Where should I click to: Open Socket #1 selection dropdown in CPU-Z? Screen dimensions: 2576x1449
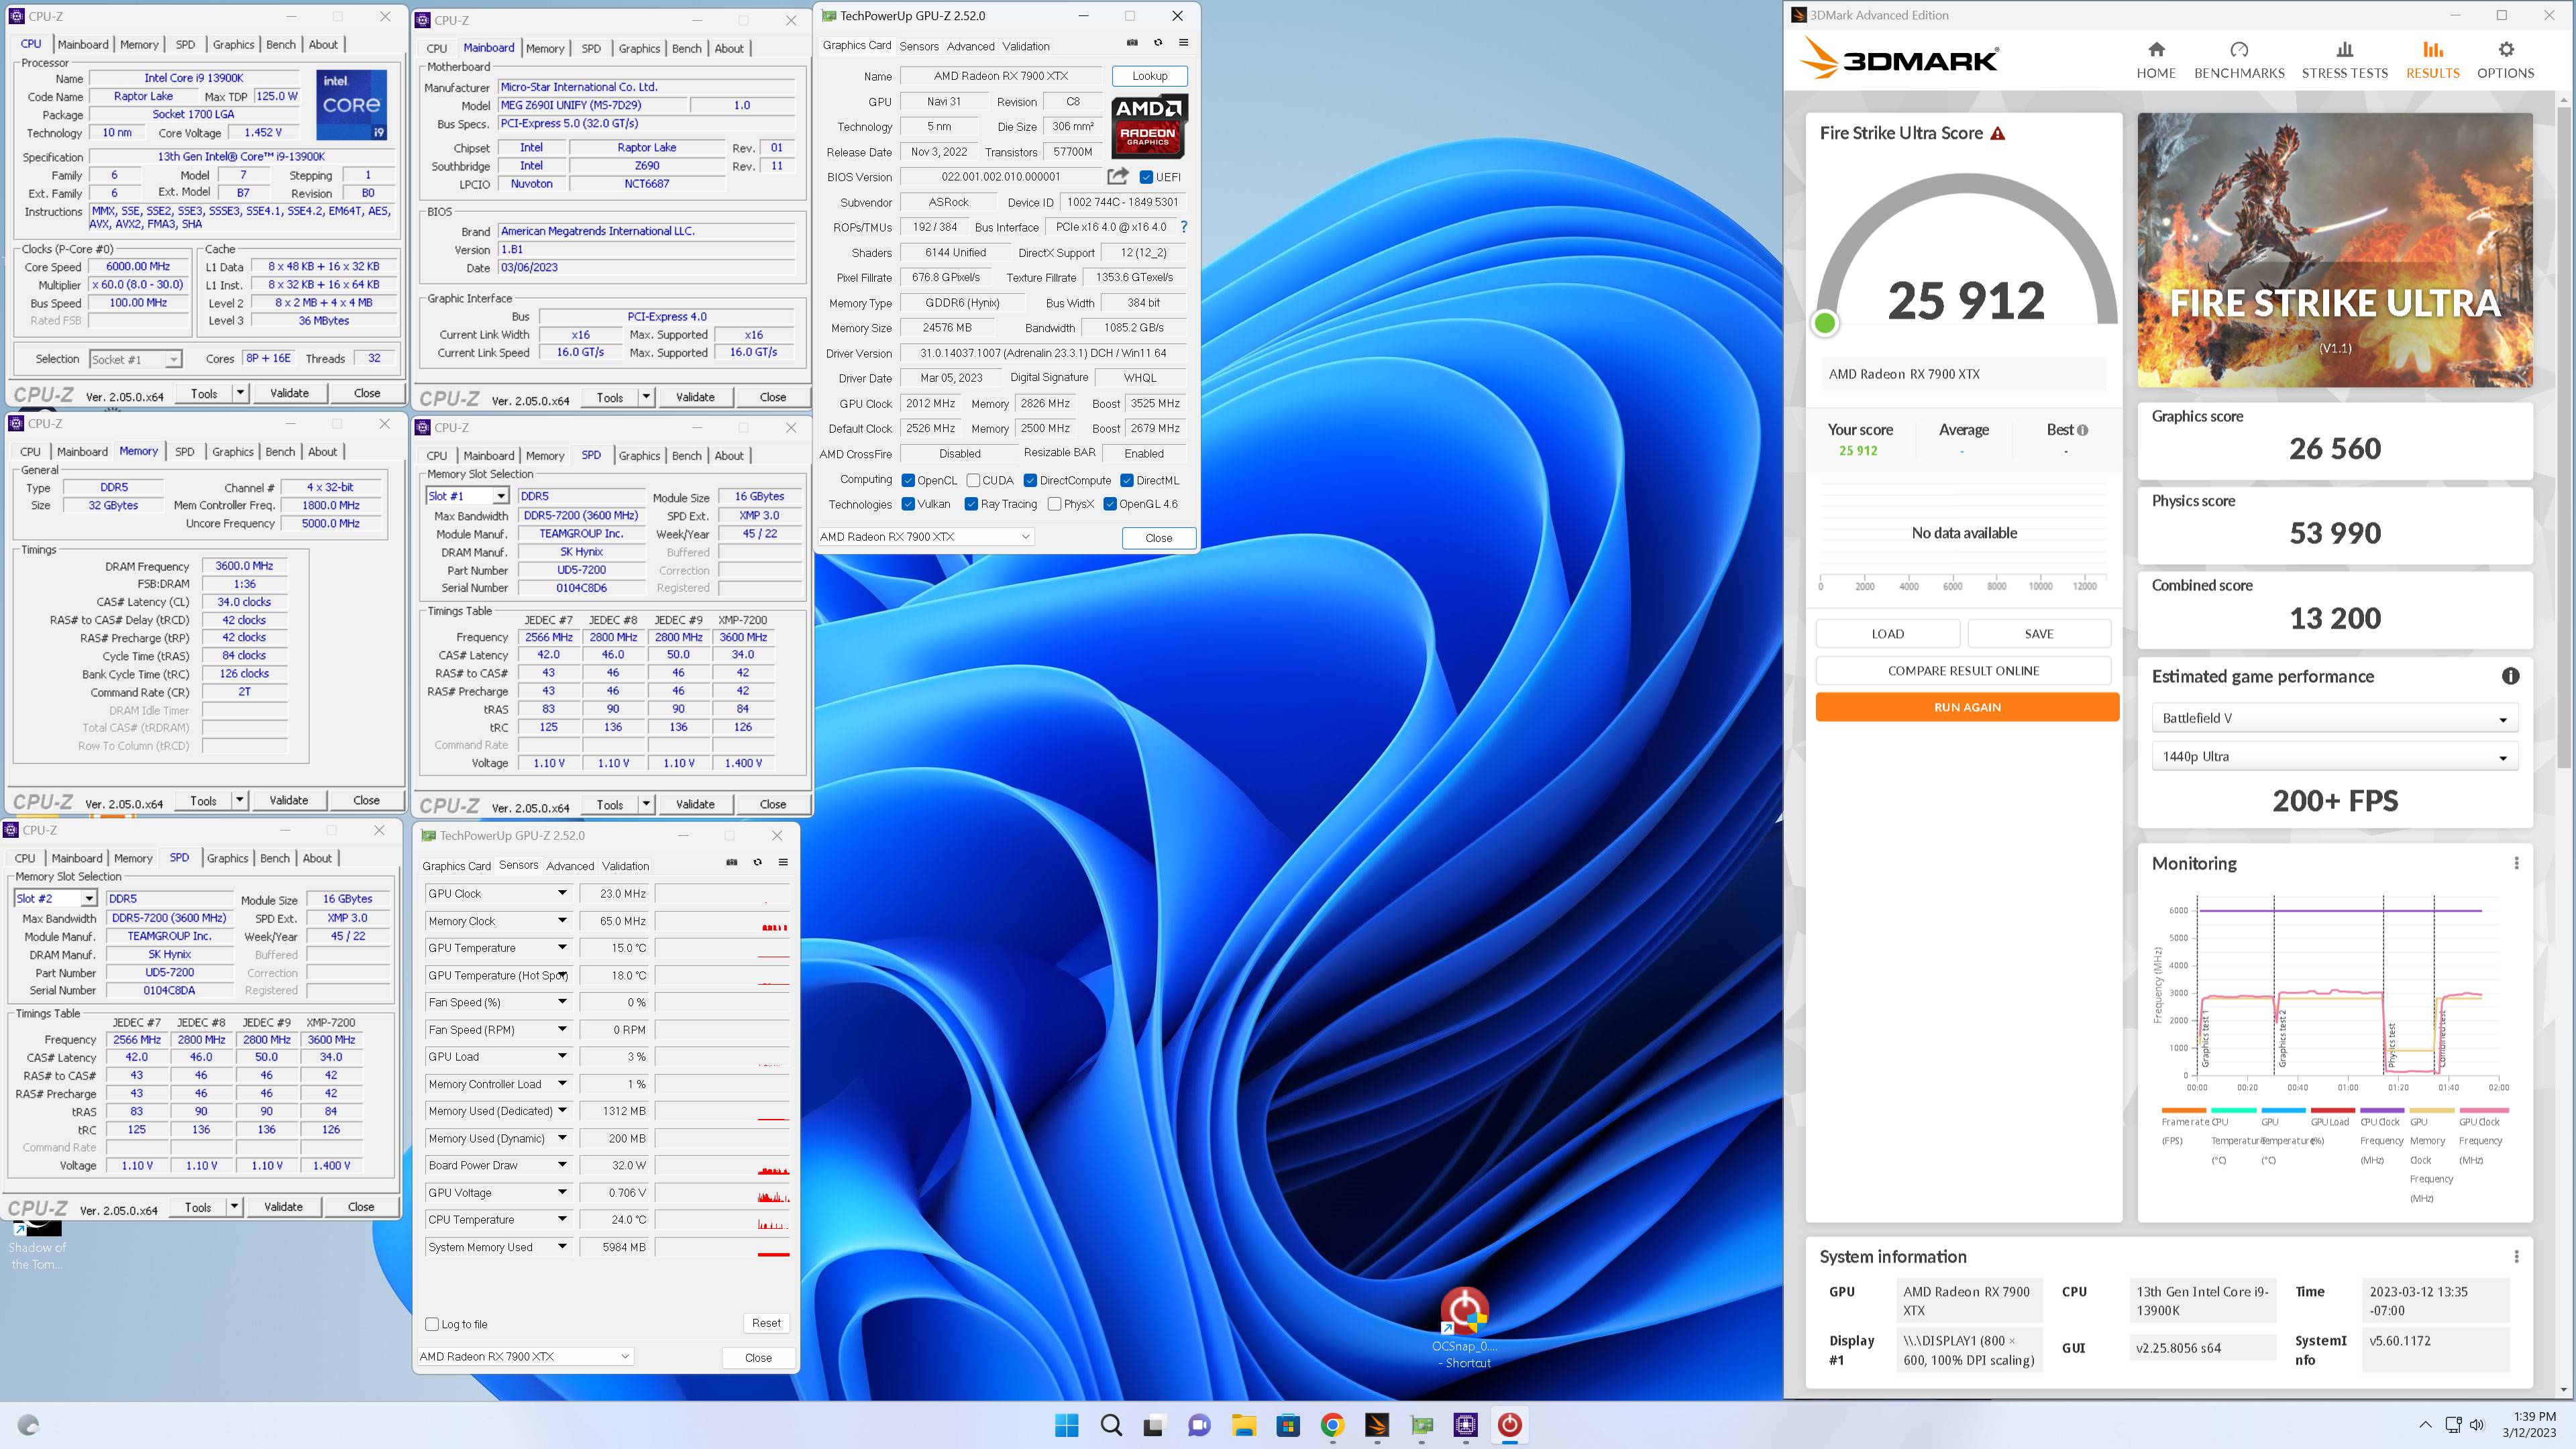[135, 359]
